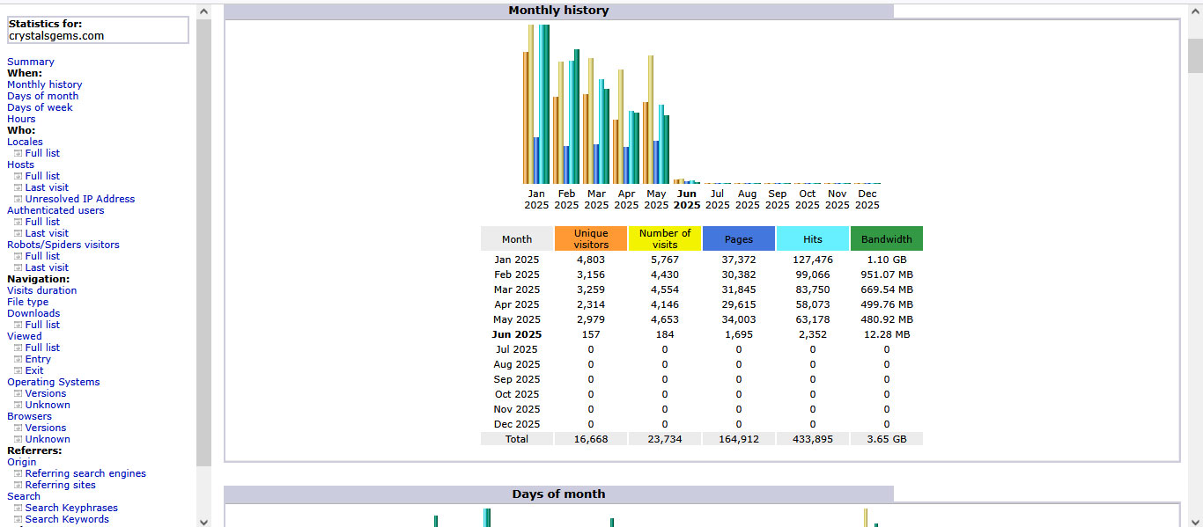
Task: Click the sidebar scroll up arrow
Action: click(x=204, y=11)
